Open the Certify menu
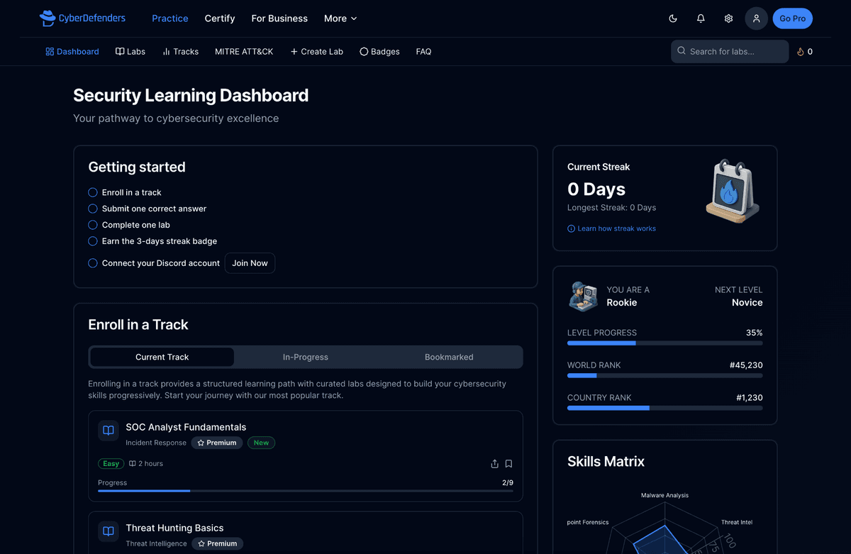851x554 pixels. 220,18
